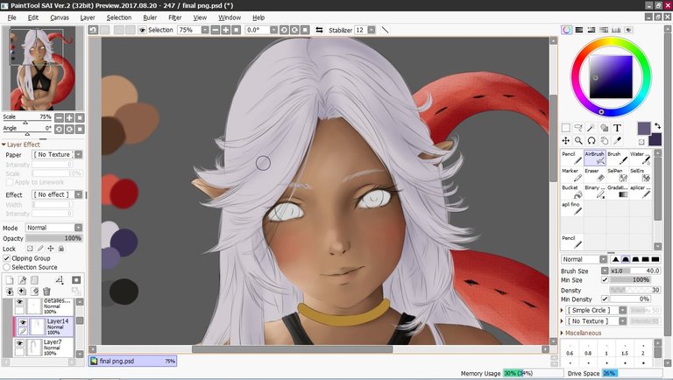Toggle straight line drawing mode icon

(385, 30)
